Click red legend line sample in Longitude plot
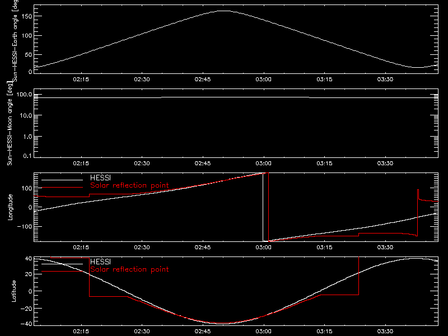The width and height of the screenshot is (448, 336). [x=62, y=188]
